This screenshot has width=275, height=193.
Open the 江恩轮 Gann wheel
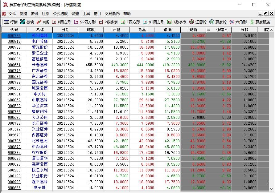tap(198, 22)
